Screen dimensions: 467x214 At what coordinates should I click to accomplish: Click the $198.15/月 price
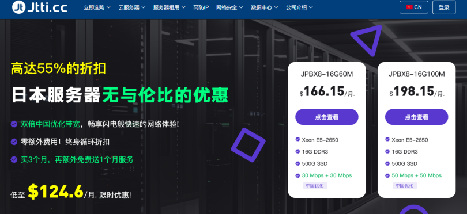tap(417, 91)
